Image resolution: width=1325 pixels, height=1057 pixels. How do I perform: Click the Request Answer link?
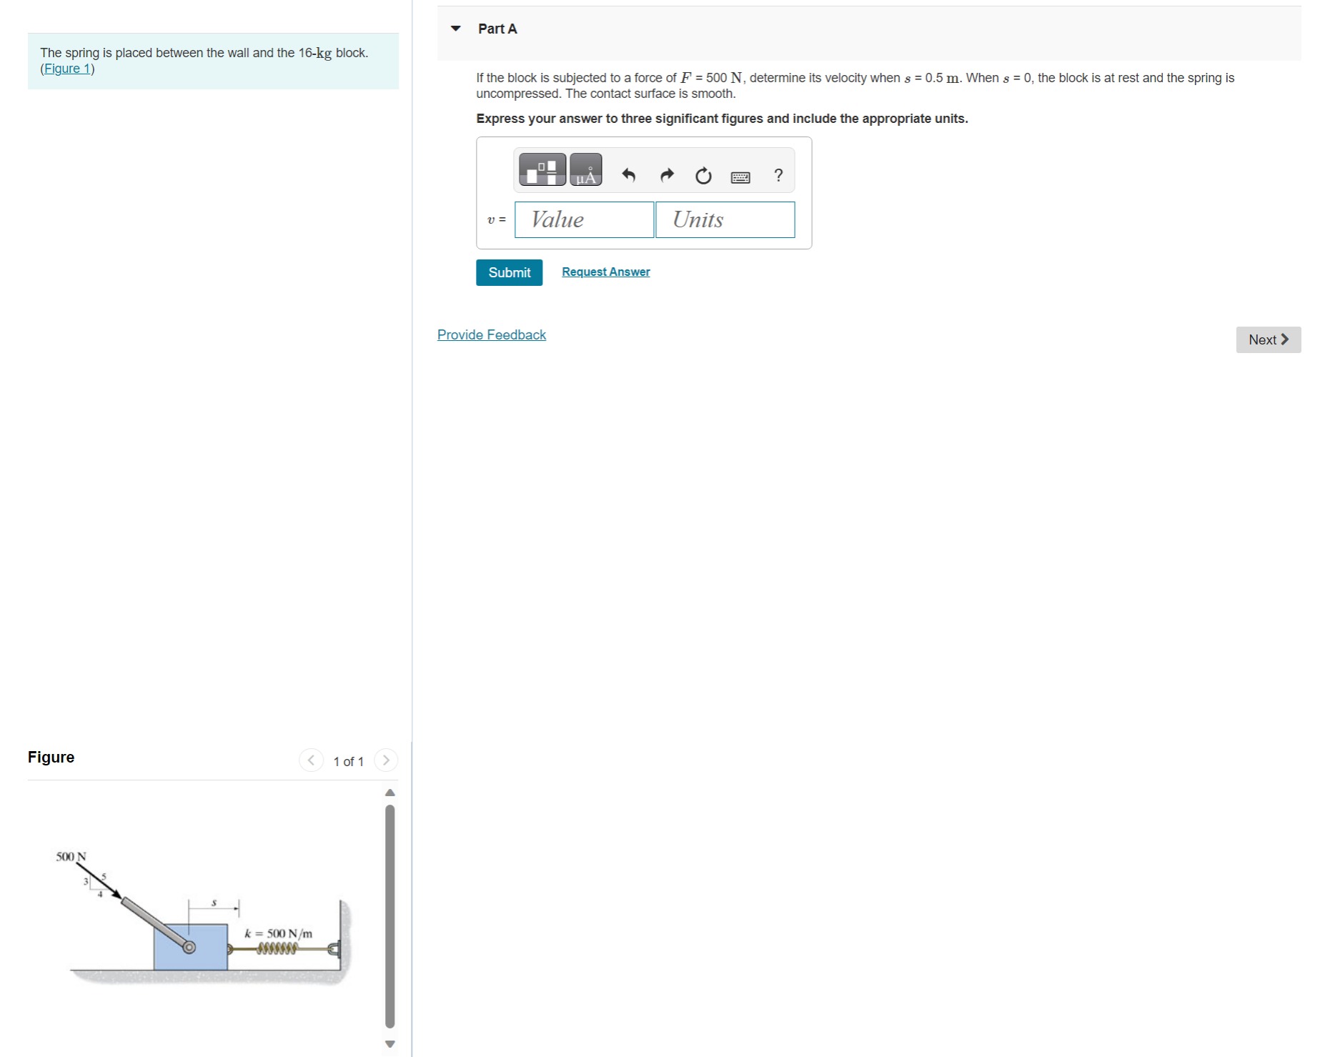[605, 272]
